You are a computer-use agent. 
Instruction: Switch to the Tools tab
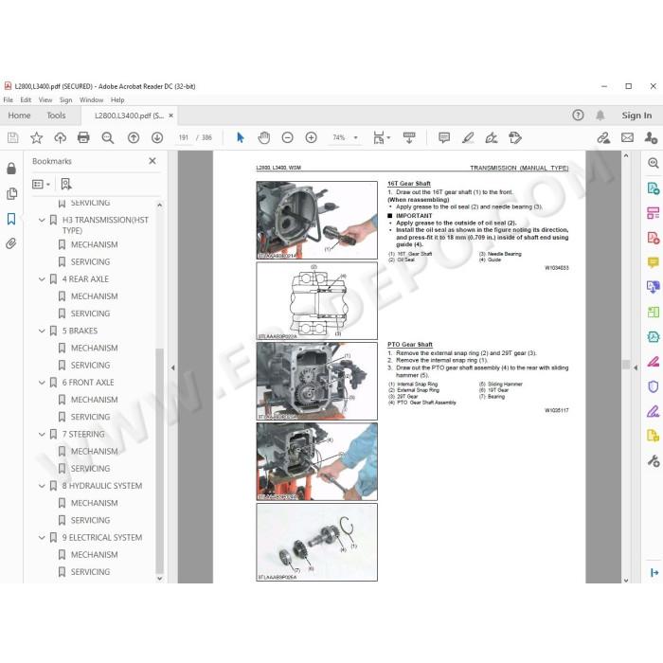pos(56,116)
